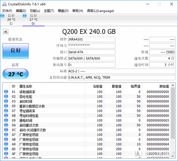Click status circle for attribute 05 重新分配扇区计数
Viewport: 178px width, 161px height.
[x=6, y=106]
